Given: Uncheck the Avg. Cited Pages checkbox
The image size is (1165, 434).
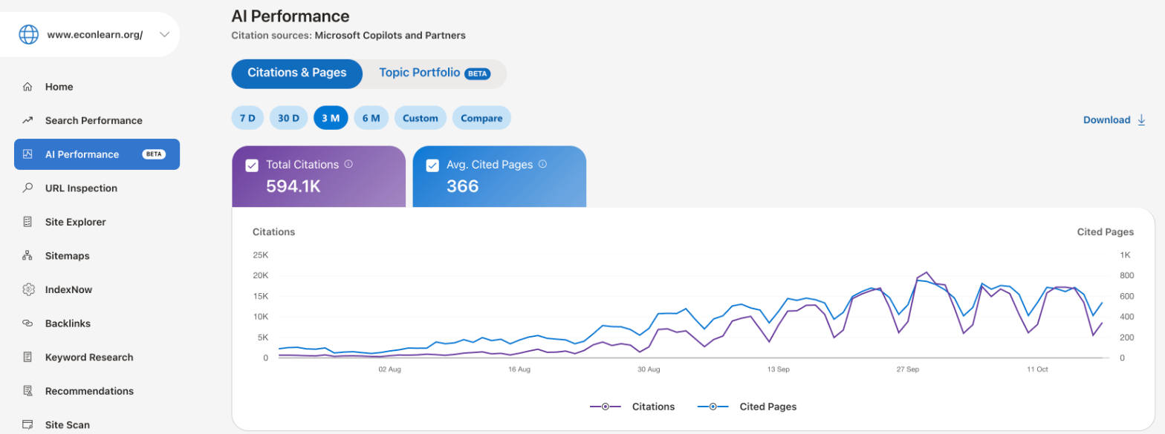Looking at the screenshot, I should [x=432, y=165].
